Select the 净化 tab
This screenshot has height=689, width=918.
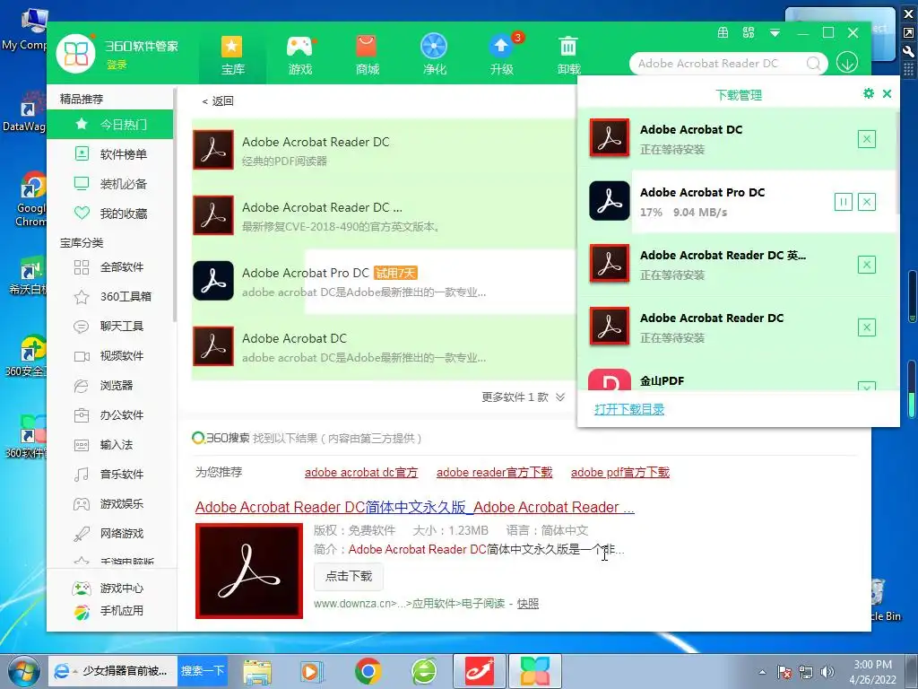click(x=435, y=55)
